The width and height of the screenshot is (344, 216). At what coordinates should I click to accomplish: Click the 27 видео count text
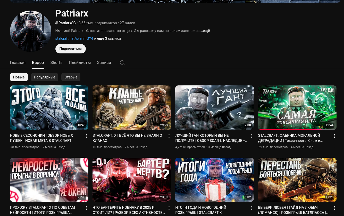127,23
